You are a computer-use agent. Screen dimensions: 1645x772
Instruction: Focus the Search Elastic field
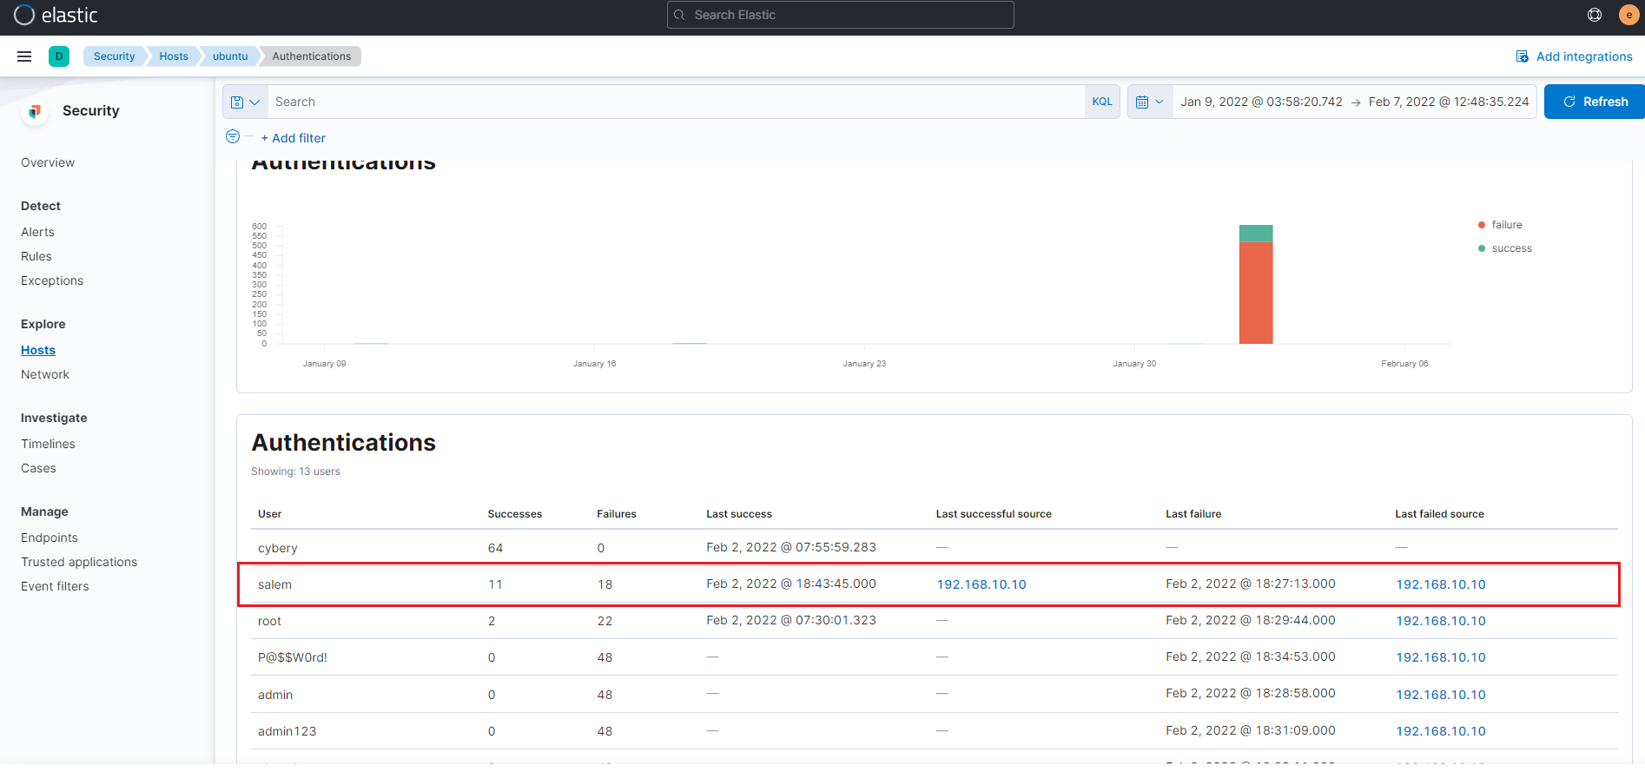click(x=840, y=15)
